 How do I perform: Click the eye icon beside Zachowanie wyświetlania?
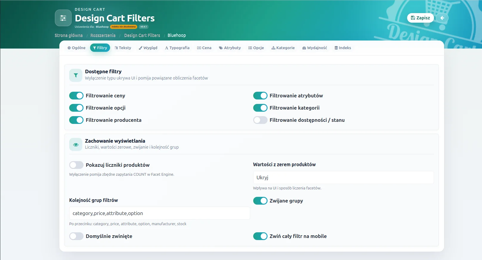point(76,145)
